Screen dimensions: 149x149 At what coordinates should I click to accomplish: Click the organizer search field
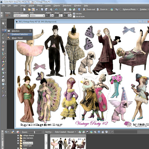point(126,132)
